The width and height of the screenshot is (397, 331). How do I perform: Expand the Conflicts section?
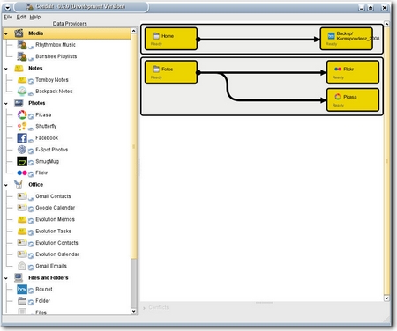click(144, 308)
